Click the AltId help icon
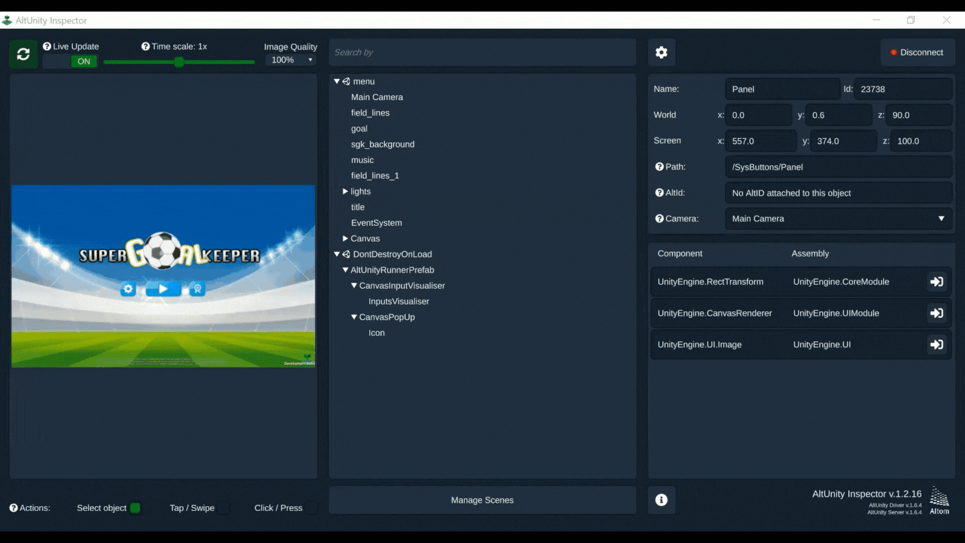 (x=659, y=193)
